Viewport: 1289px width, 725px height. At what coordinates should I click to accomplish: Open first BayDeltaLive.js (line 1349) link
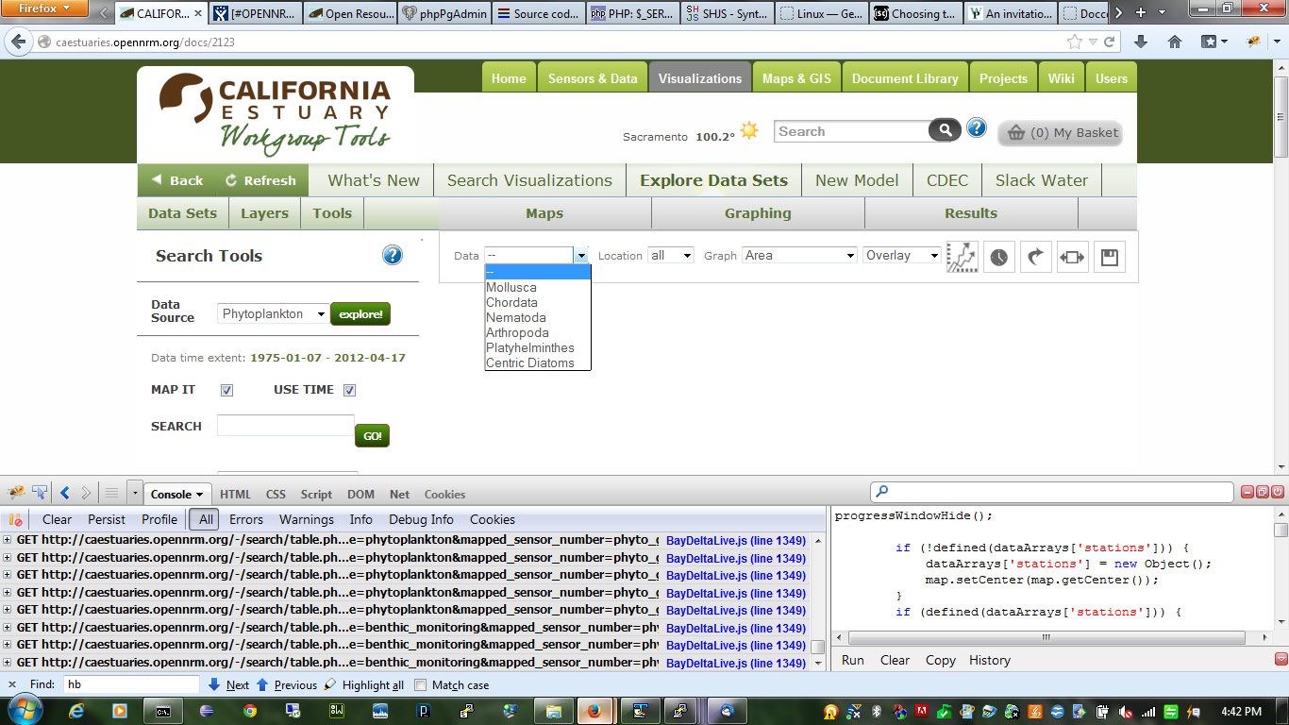pos(736,540)
